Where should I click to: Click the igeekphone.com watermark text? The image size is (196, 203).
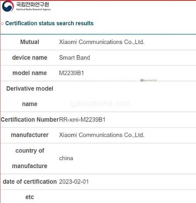click(x=100, y=104)
